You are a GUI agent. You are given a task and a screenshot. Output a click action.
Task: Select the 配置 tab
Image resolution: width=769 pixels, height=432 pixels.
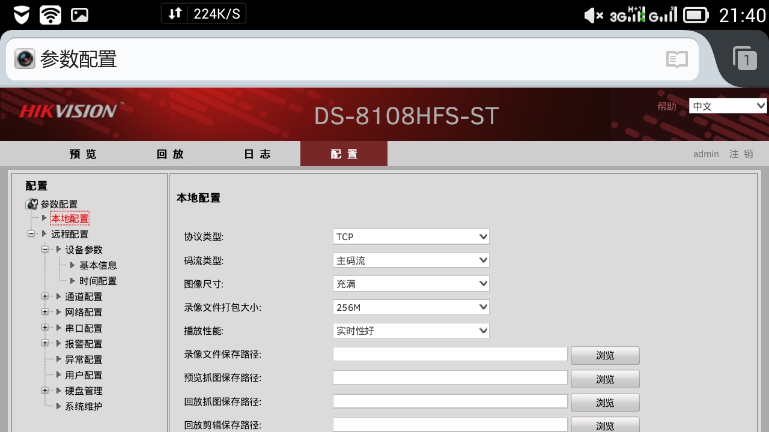[x=344, y=154]
